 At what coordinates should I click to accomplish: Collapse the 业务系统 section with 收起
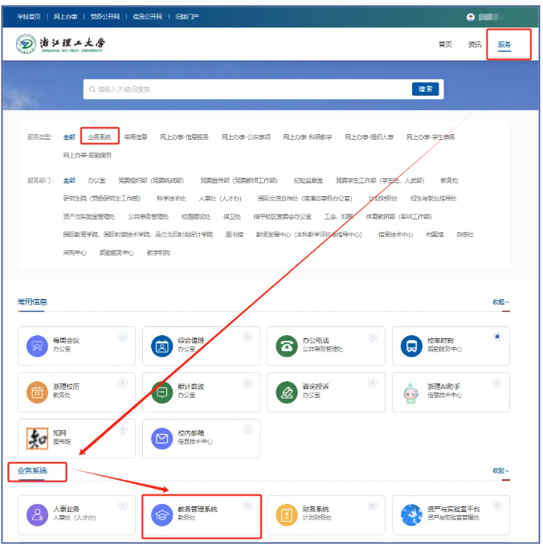point(500,471)
